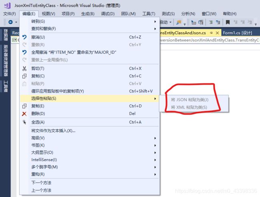Open the 帮助(H) menu
This screenshot has width=260, height=197.
(x=230, y=14)
